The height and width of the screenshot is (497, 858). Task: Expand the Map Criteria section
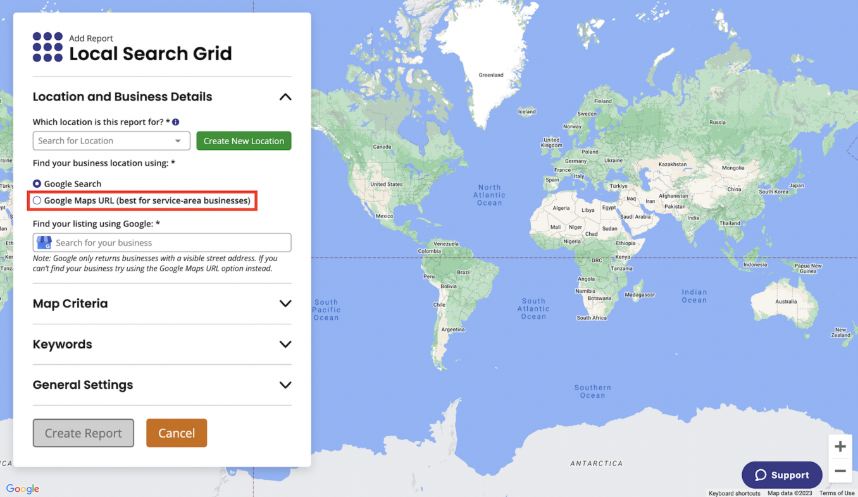click(285, 304)
